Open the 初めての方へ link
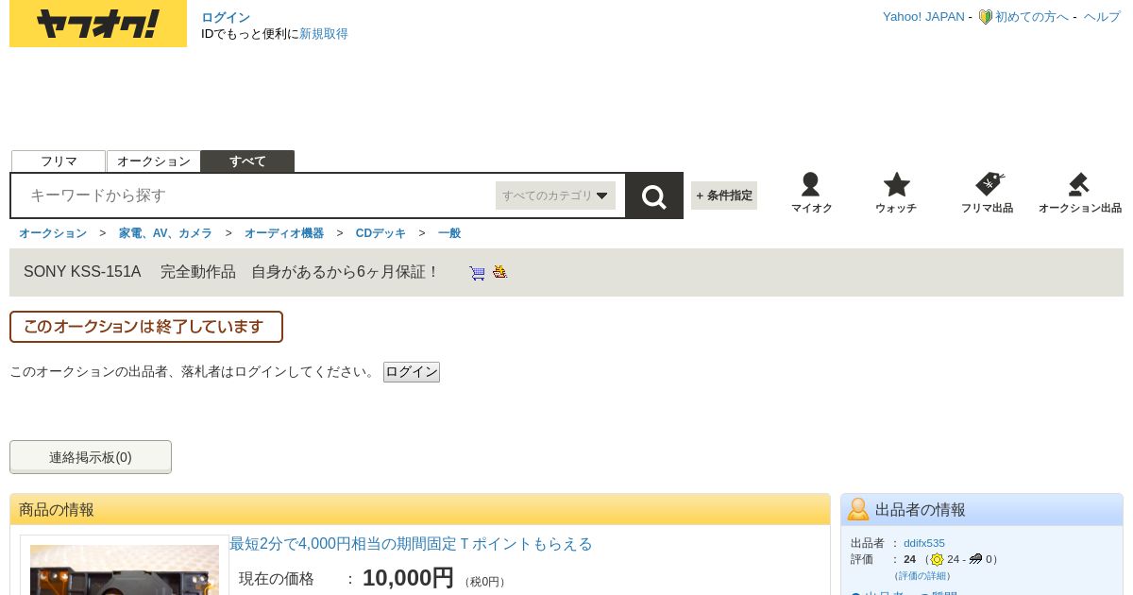 point(1032,17)
